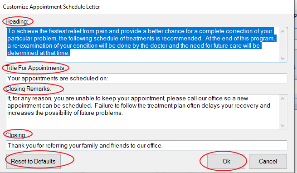
Task: Click up arrow of Heading text scrollbar
Action: tap(282, 31)
